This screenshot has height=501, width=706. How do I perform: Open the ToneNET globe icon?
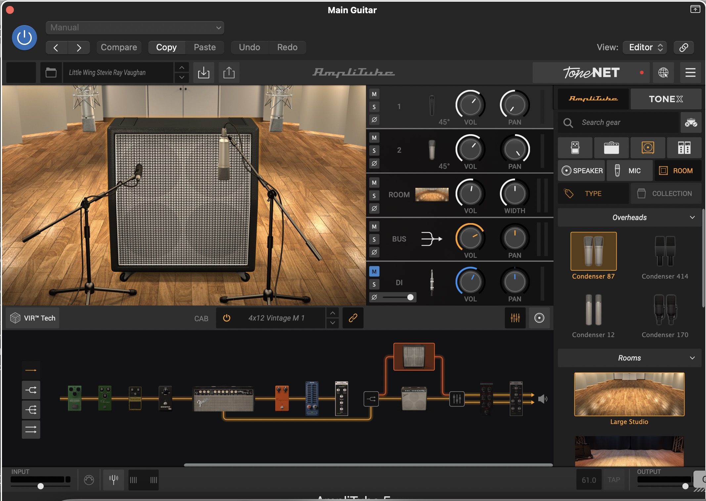pyautogui.click(x=663, y=72)
